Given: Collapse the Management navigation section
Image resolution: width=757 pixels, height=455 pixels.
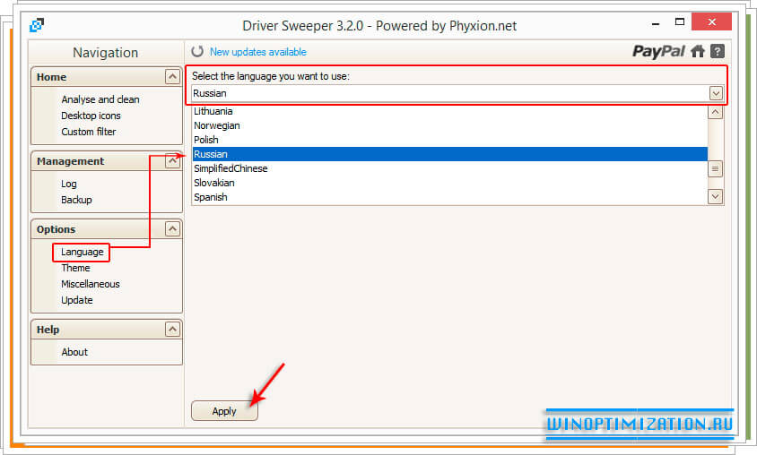Looking at the screenshot, I should pos(172,161).
